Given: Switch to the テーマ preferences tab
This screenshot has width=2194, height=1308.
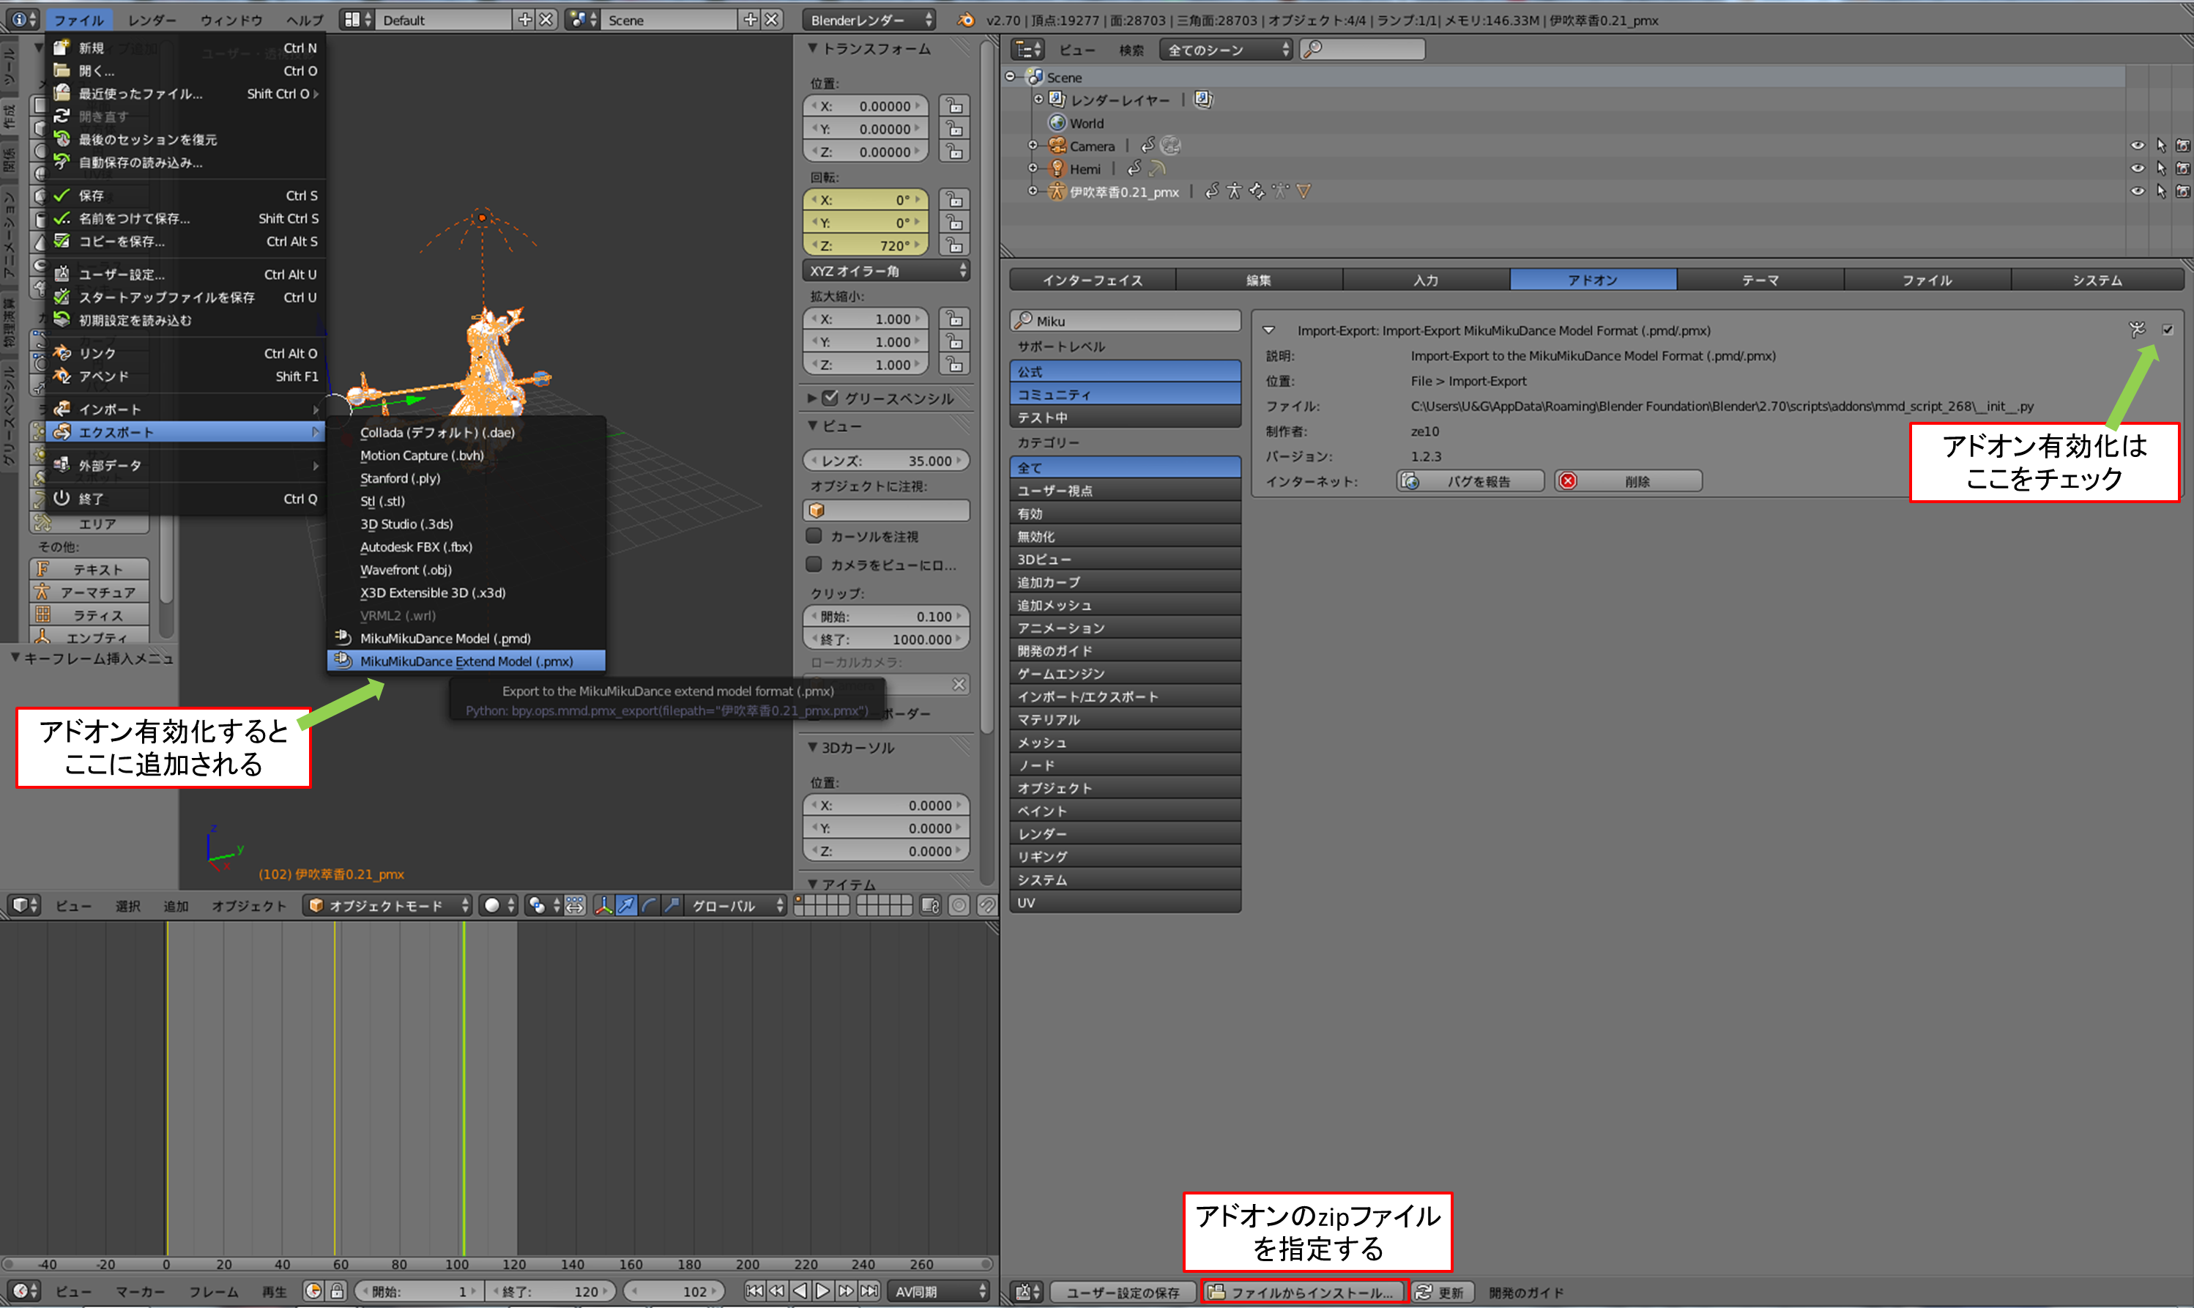Looking at the screenshot, I should point(1760,280).
